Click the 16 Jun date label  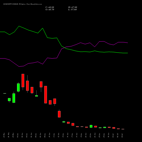point(68,135)
